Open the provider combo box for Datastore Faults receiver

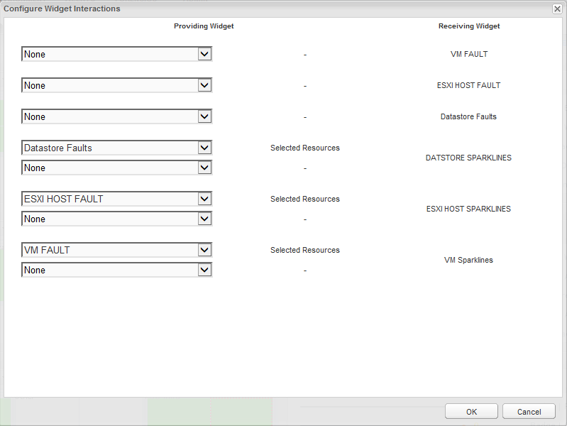[110, 116]
